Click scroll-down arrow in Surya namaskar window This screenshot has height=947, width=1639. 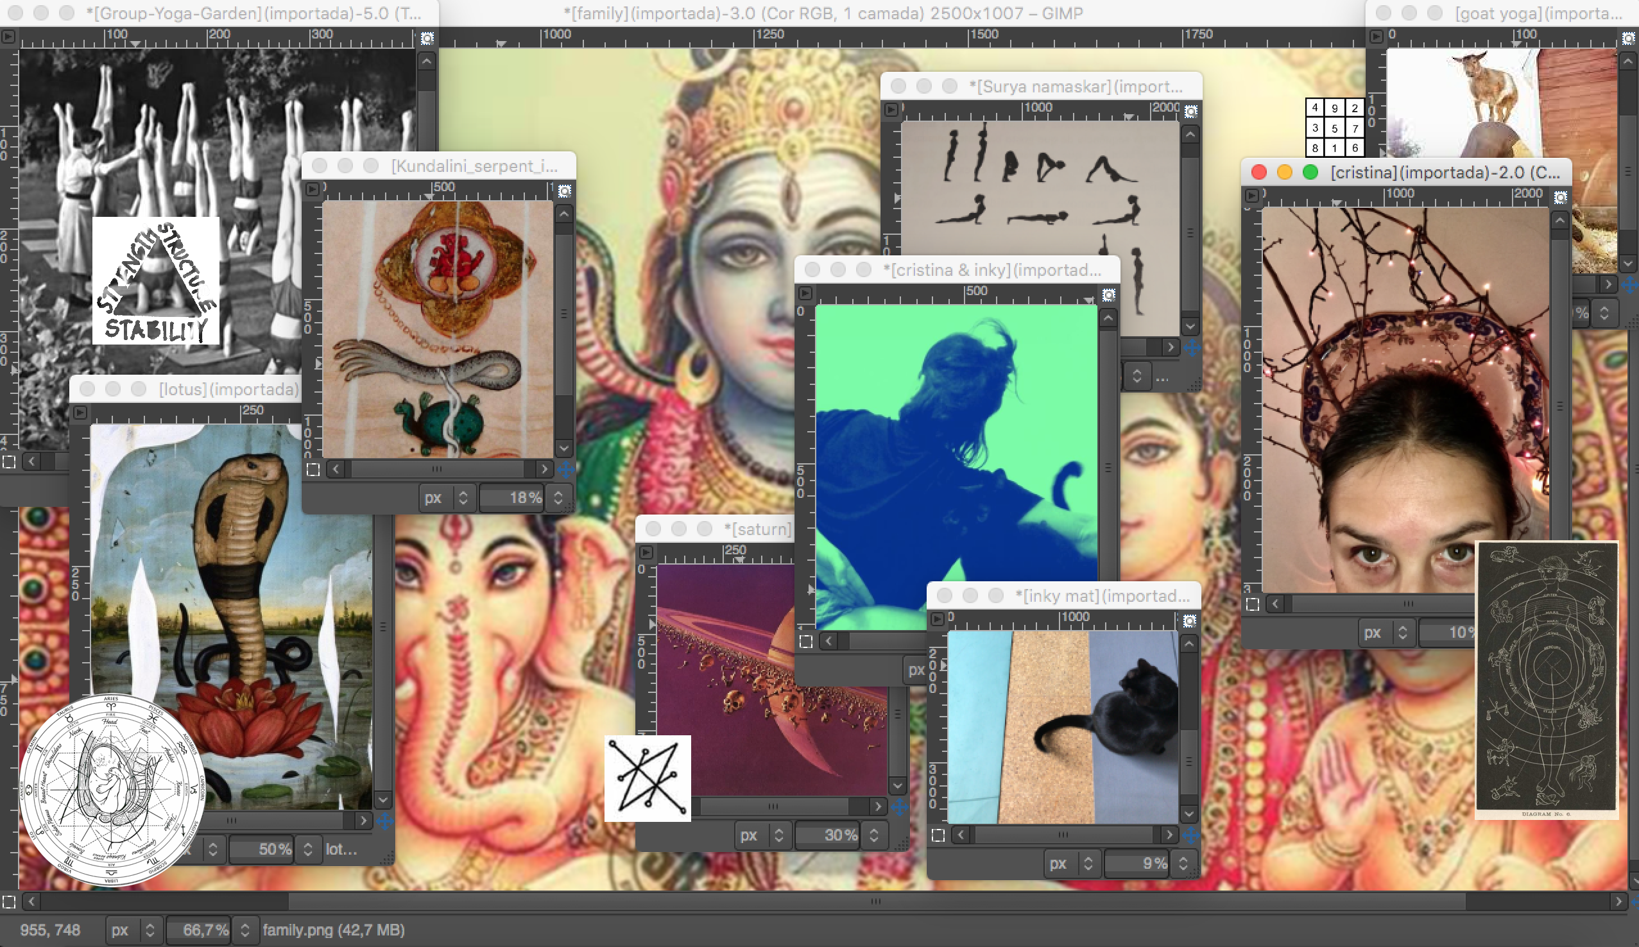click(x=1190, y=327)
